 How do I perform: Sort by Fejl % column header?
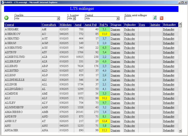tap(104, 25)
